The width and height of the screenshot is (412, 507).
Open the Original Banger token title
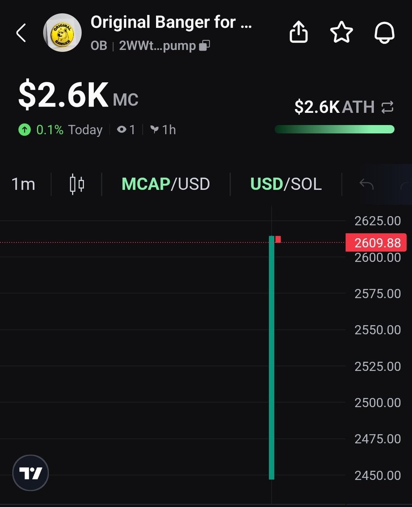[171, 22]
